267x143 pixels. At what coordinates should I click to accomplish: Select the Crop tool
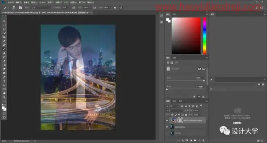pyautogui.click(x=4, y=37)
